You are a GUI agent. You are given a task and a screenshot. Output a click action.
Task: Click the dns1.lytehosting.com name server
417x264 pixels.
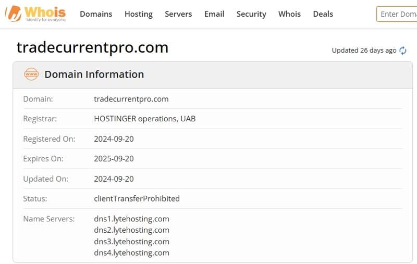tap(131, 219)
